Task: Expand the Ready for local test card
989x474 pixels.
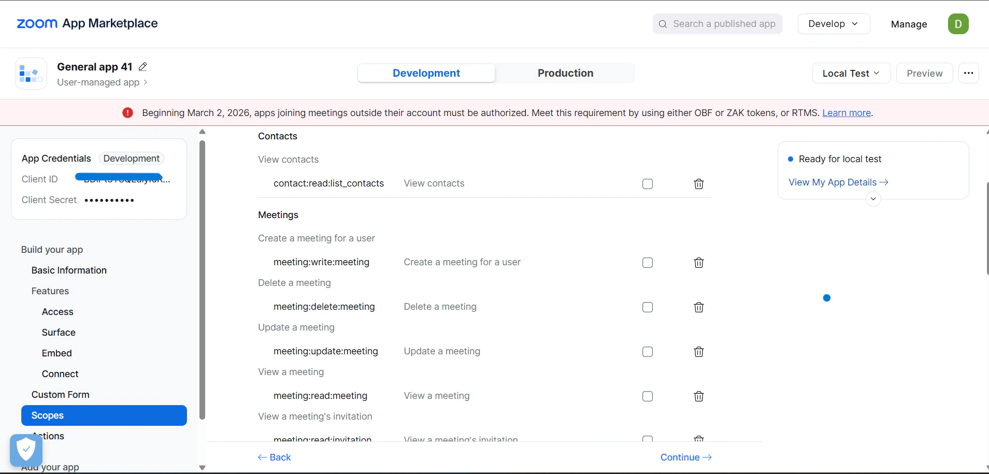Action: click(x=873, y=199)
